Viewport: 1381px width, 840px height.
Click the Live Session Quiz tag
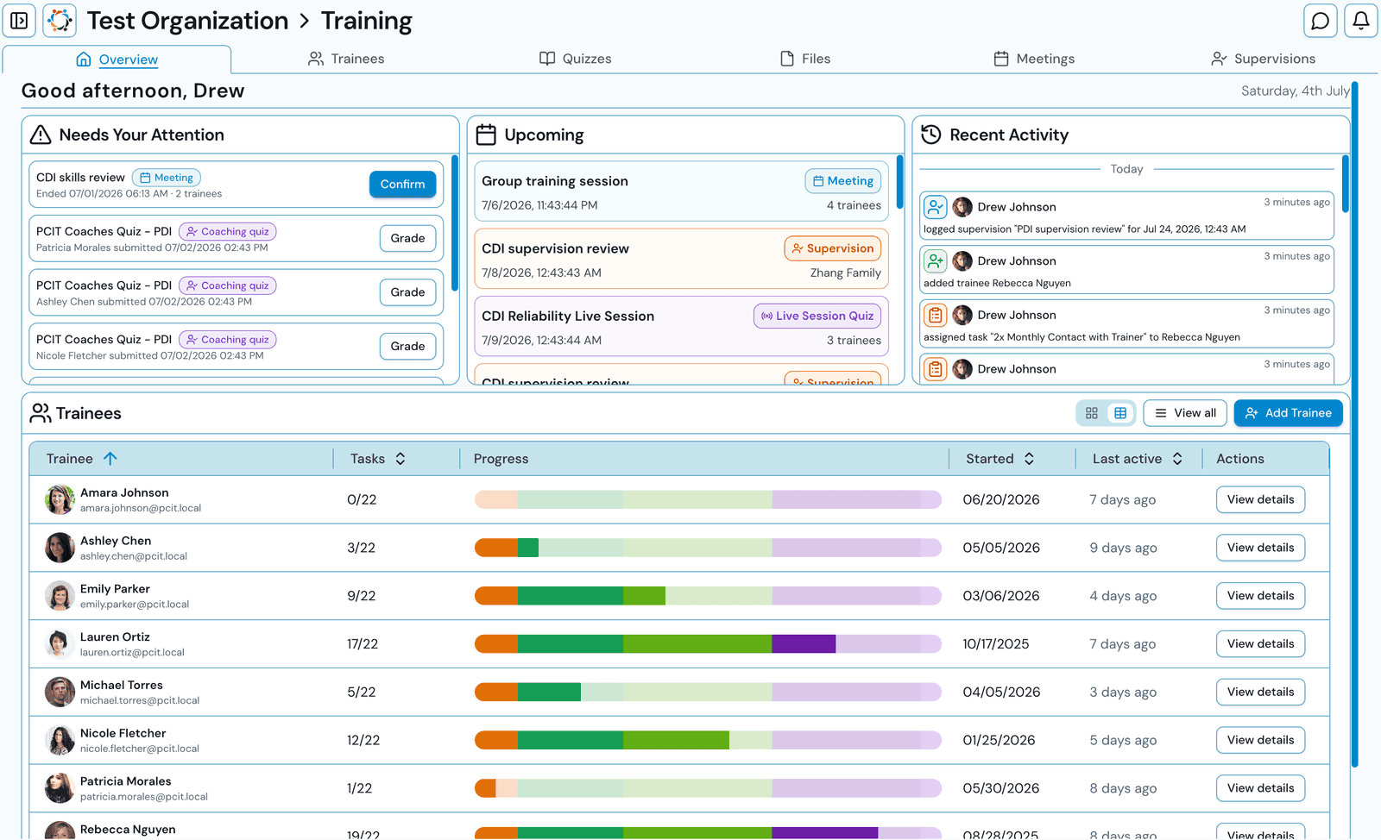click(817, 316)
